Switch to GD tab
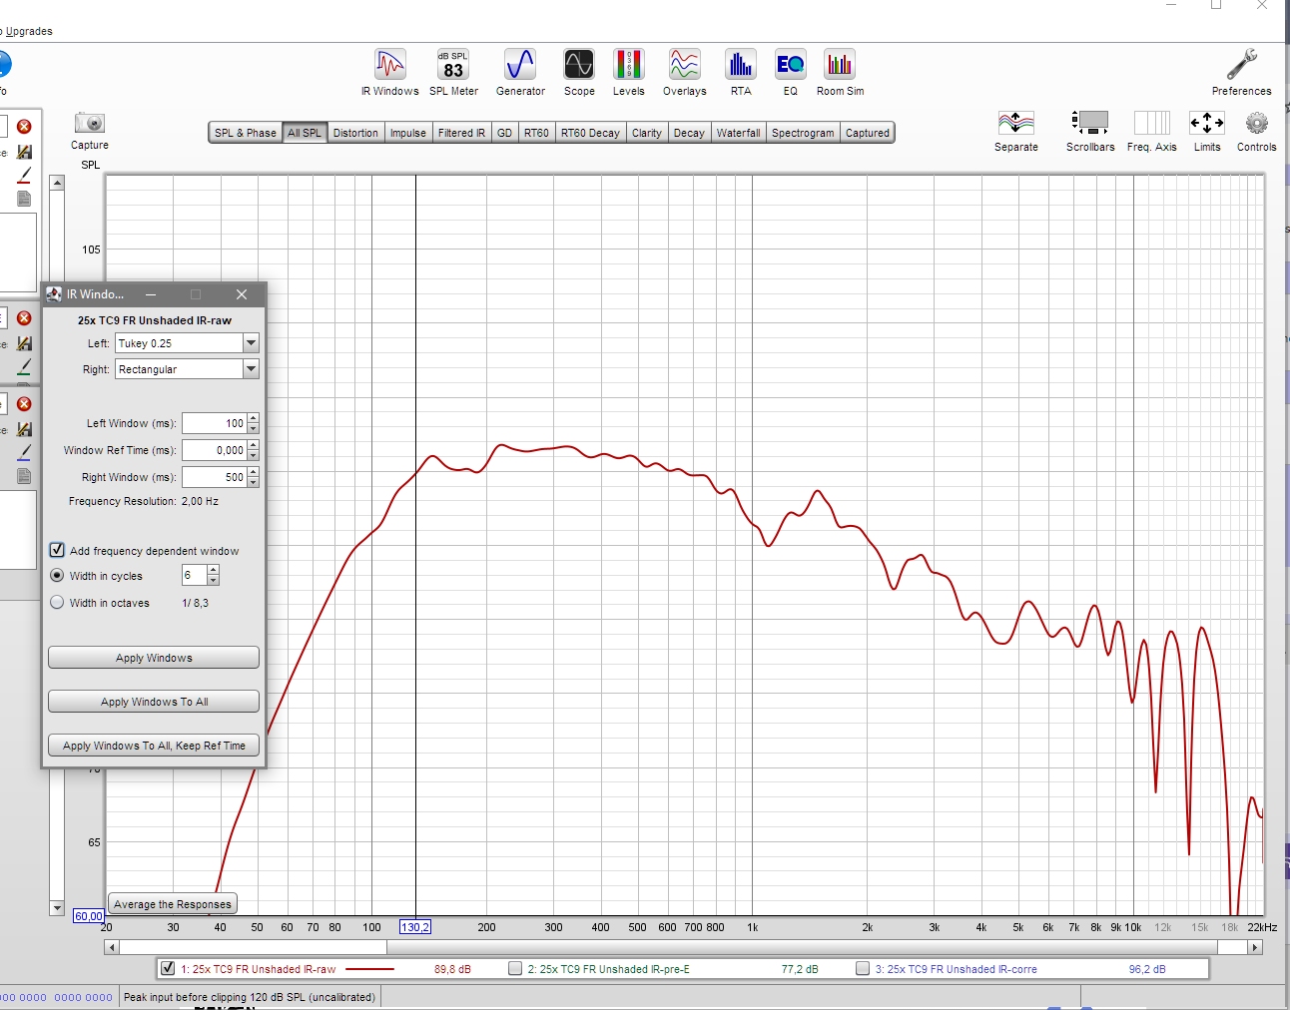The image size is (1290, 1010). (x=504, y=133)
